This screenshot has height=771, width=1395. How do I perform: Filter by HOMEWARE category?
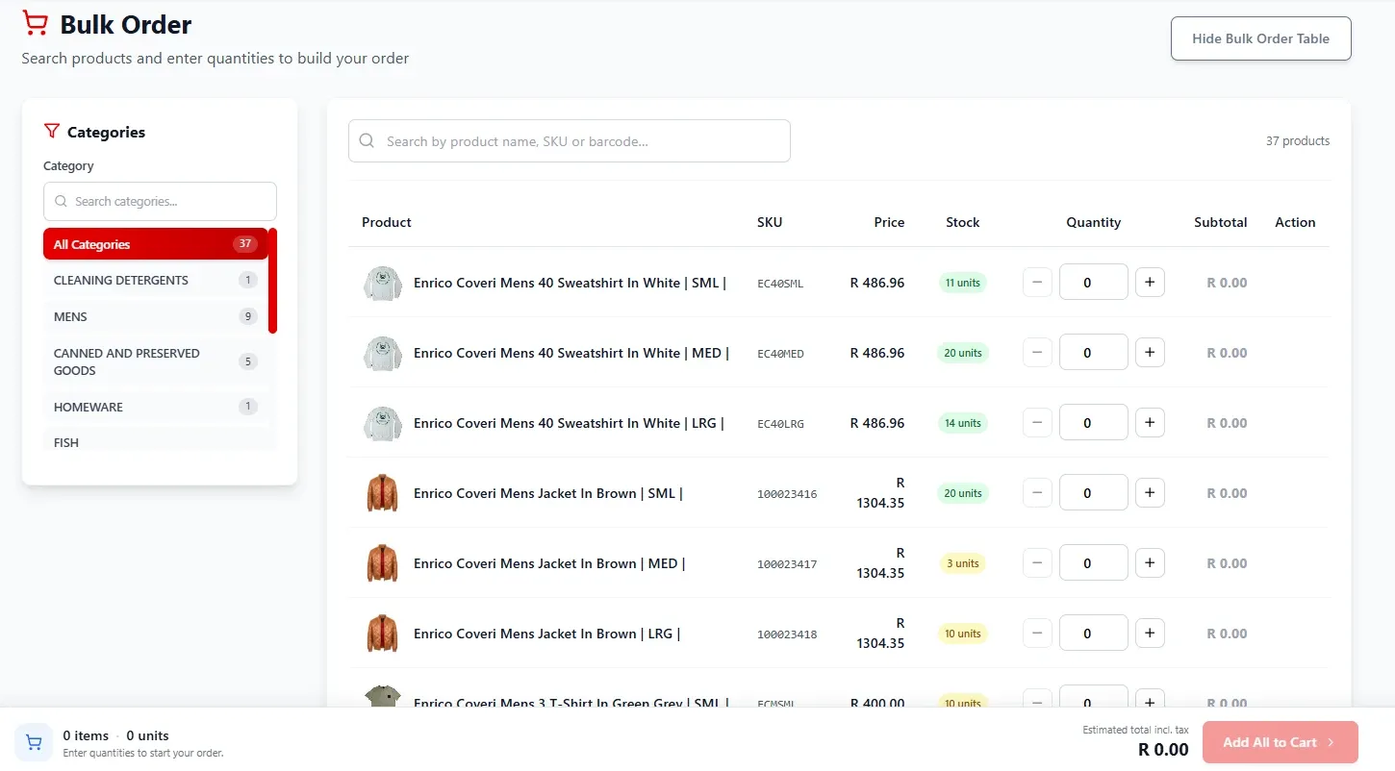click(156, 407)
